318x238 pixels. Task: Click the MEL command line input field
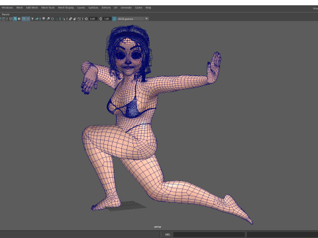209,235
